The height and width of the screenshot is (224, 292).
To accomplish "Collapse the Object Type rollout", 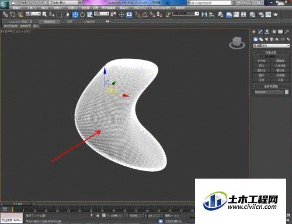I will (271, 52).
